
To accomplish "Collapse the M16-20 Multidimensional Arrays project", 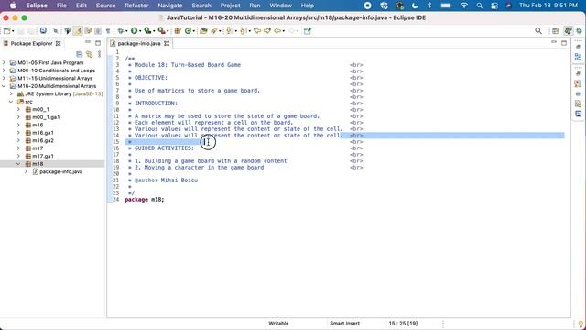I will 4,86.
